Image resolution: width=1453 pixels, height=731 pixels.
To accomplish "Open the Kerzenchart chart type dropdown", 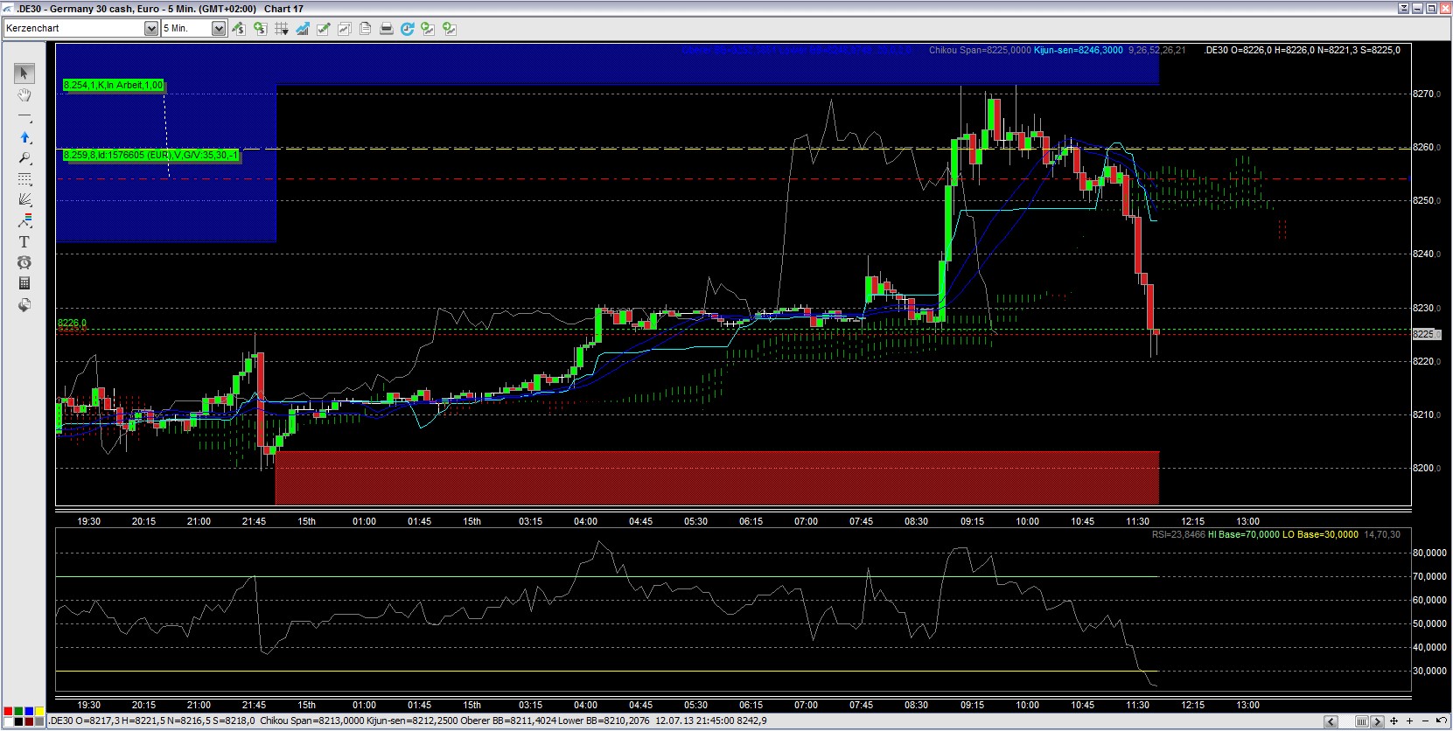I will coord(150,29).
